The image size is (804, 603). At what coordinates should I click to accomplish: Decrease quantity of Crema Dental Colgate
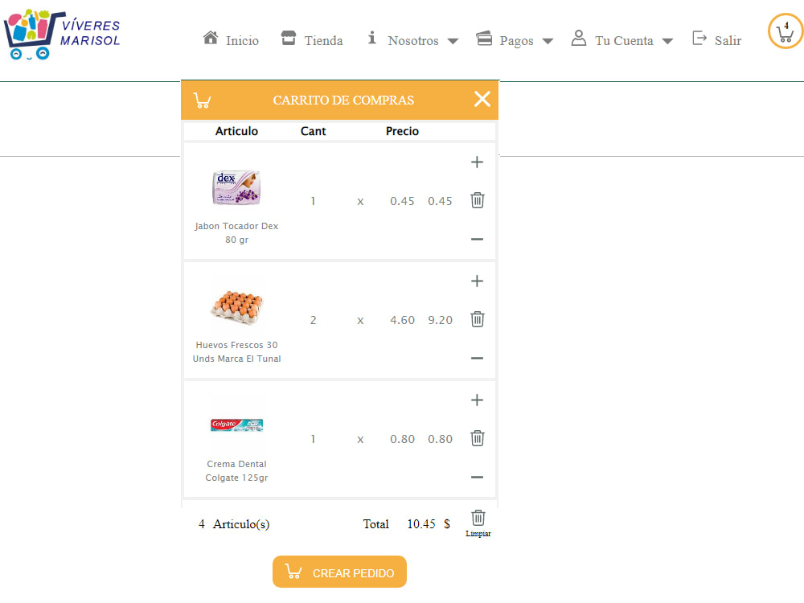pyautogui.click(x=477, y=477)
